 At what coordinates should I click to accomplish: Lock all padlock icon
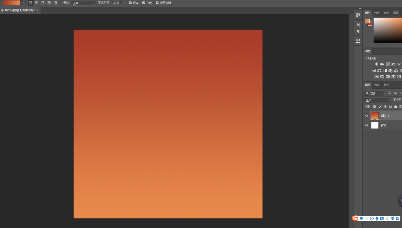click(396, 107)
